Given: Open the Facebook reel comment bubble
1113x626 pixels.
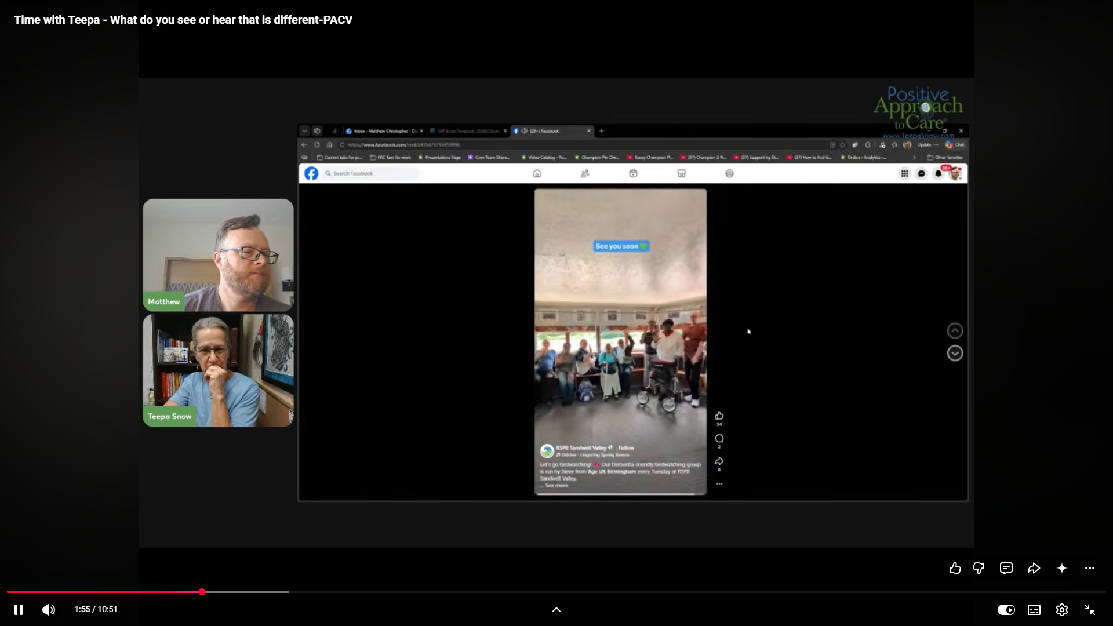Looking at the screenshot, I should click(719, 438).
